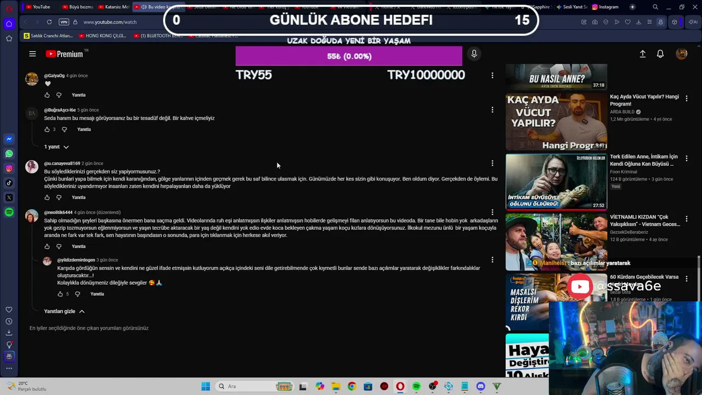The width and height of the screenshot is (702, 395).
Task: Open TikTok in the Opera sidebar
Action: [x=9, y=183]
